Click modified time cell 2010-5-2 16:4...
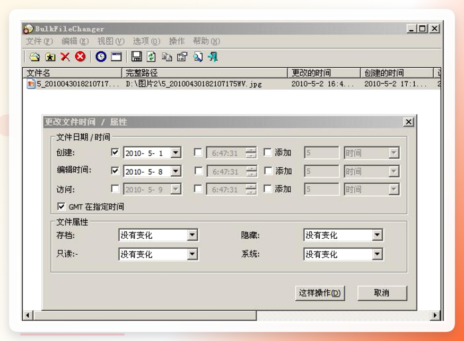 322,84
